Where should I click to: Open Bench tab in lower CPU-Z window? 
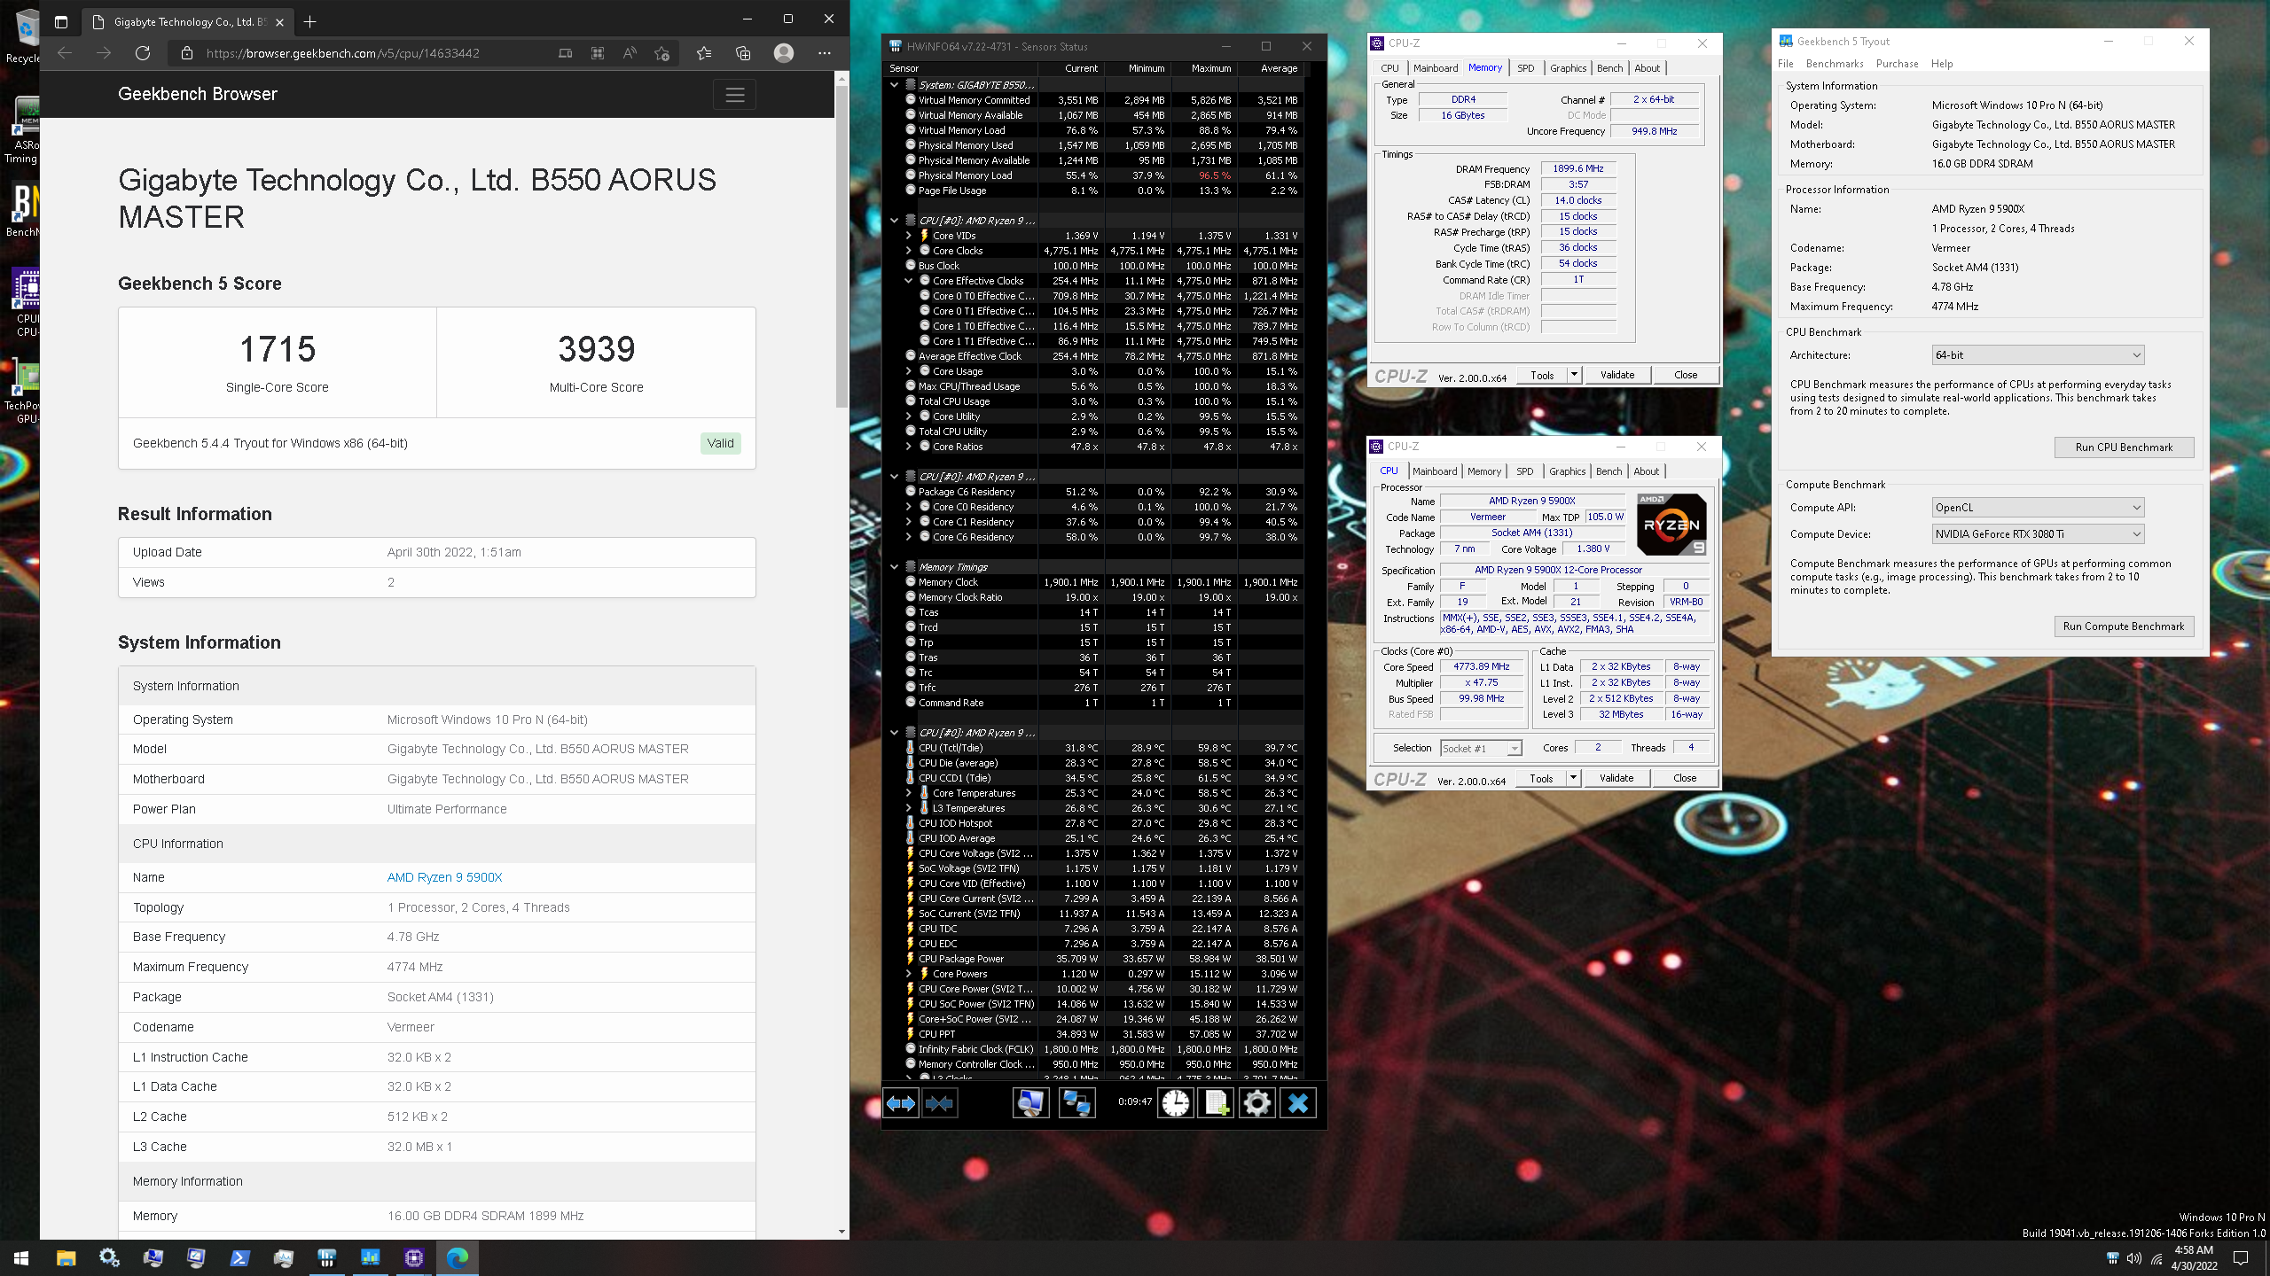pos(1609,471)
